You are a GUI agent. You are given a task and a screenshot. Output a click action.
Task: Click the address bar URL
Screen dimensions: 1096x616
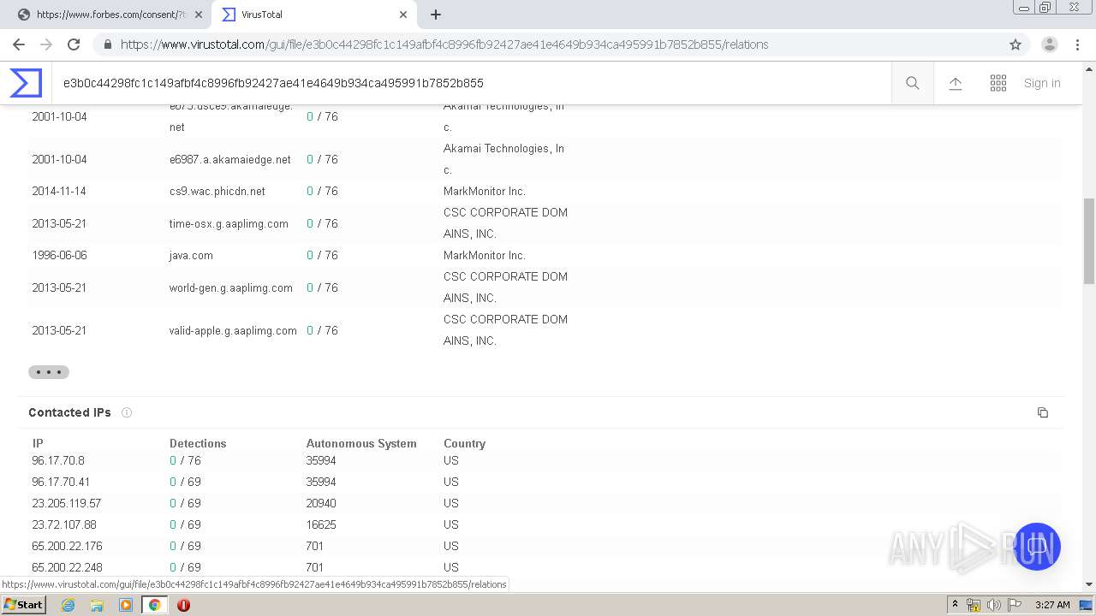pyautogui.click(x=444, y=44)
